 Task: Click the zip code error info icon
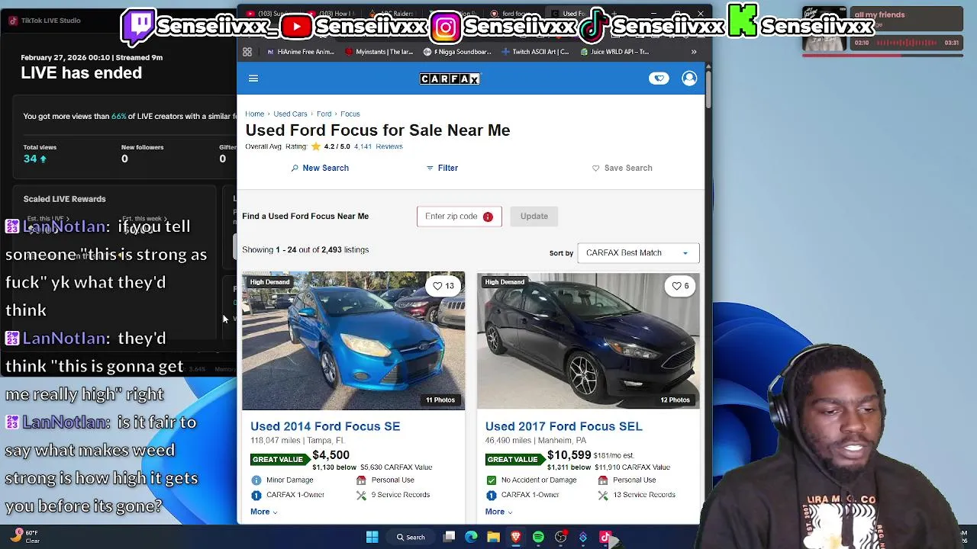click(488, 217)
